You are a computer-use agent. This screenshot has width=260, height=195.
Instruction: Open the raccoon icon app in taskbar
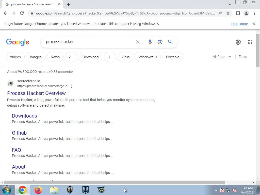[x=101, y=189]
